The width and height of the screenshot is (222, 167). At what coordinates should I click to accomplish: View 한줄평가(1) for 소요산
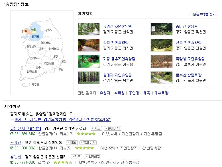(x=47, y=148)
